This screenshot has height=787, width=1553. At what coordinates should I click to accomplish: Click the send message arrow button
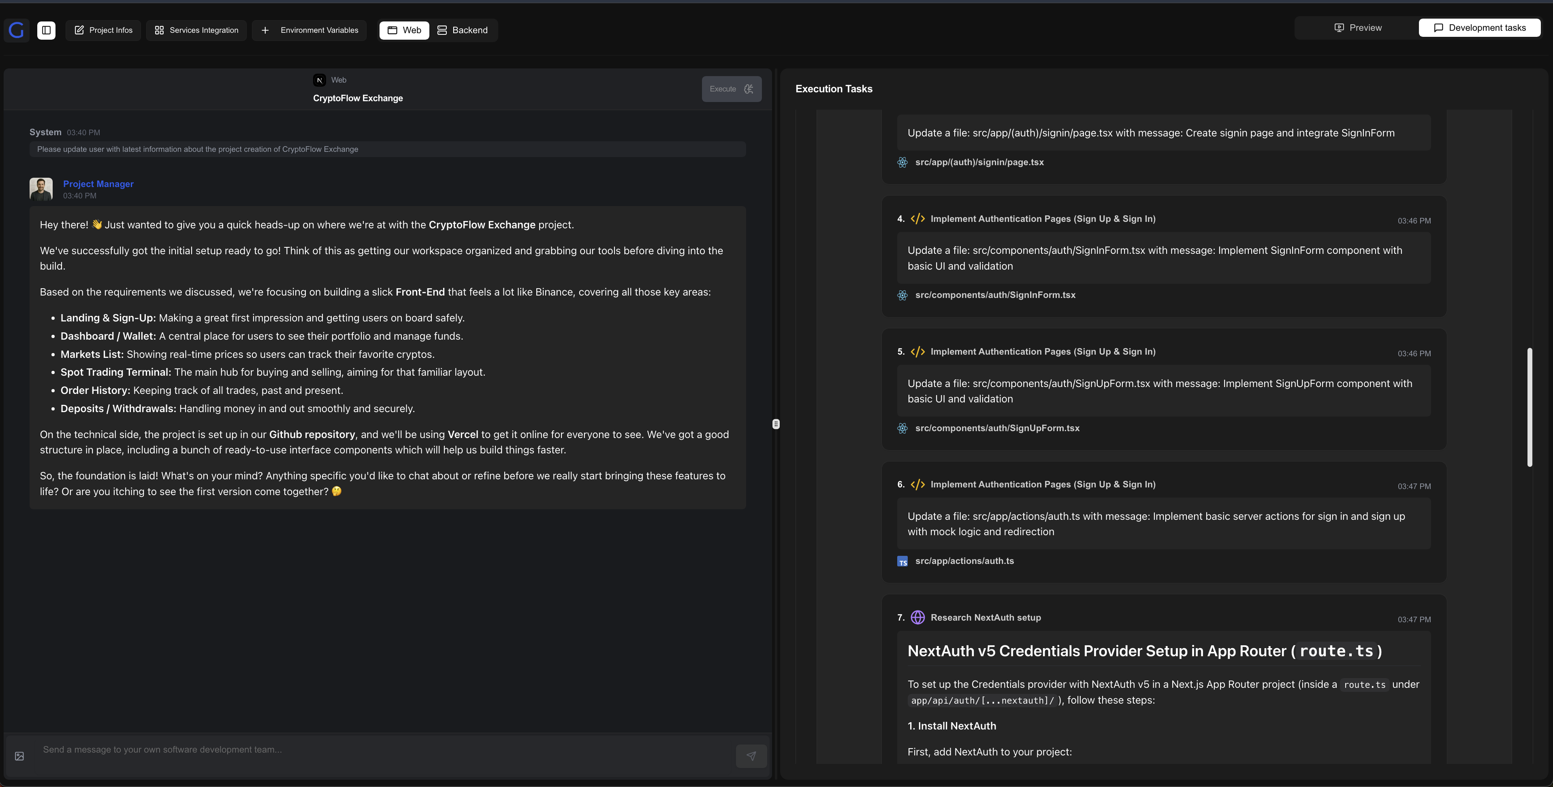point(751,756)
